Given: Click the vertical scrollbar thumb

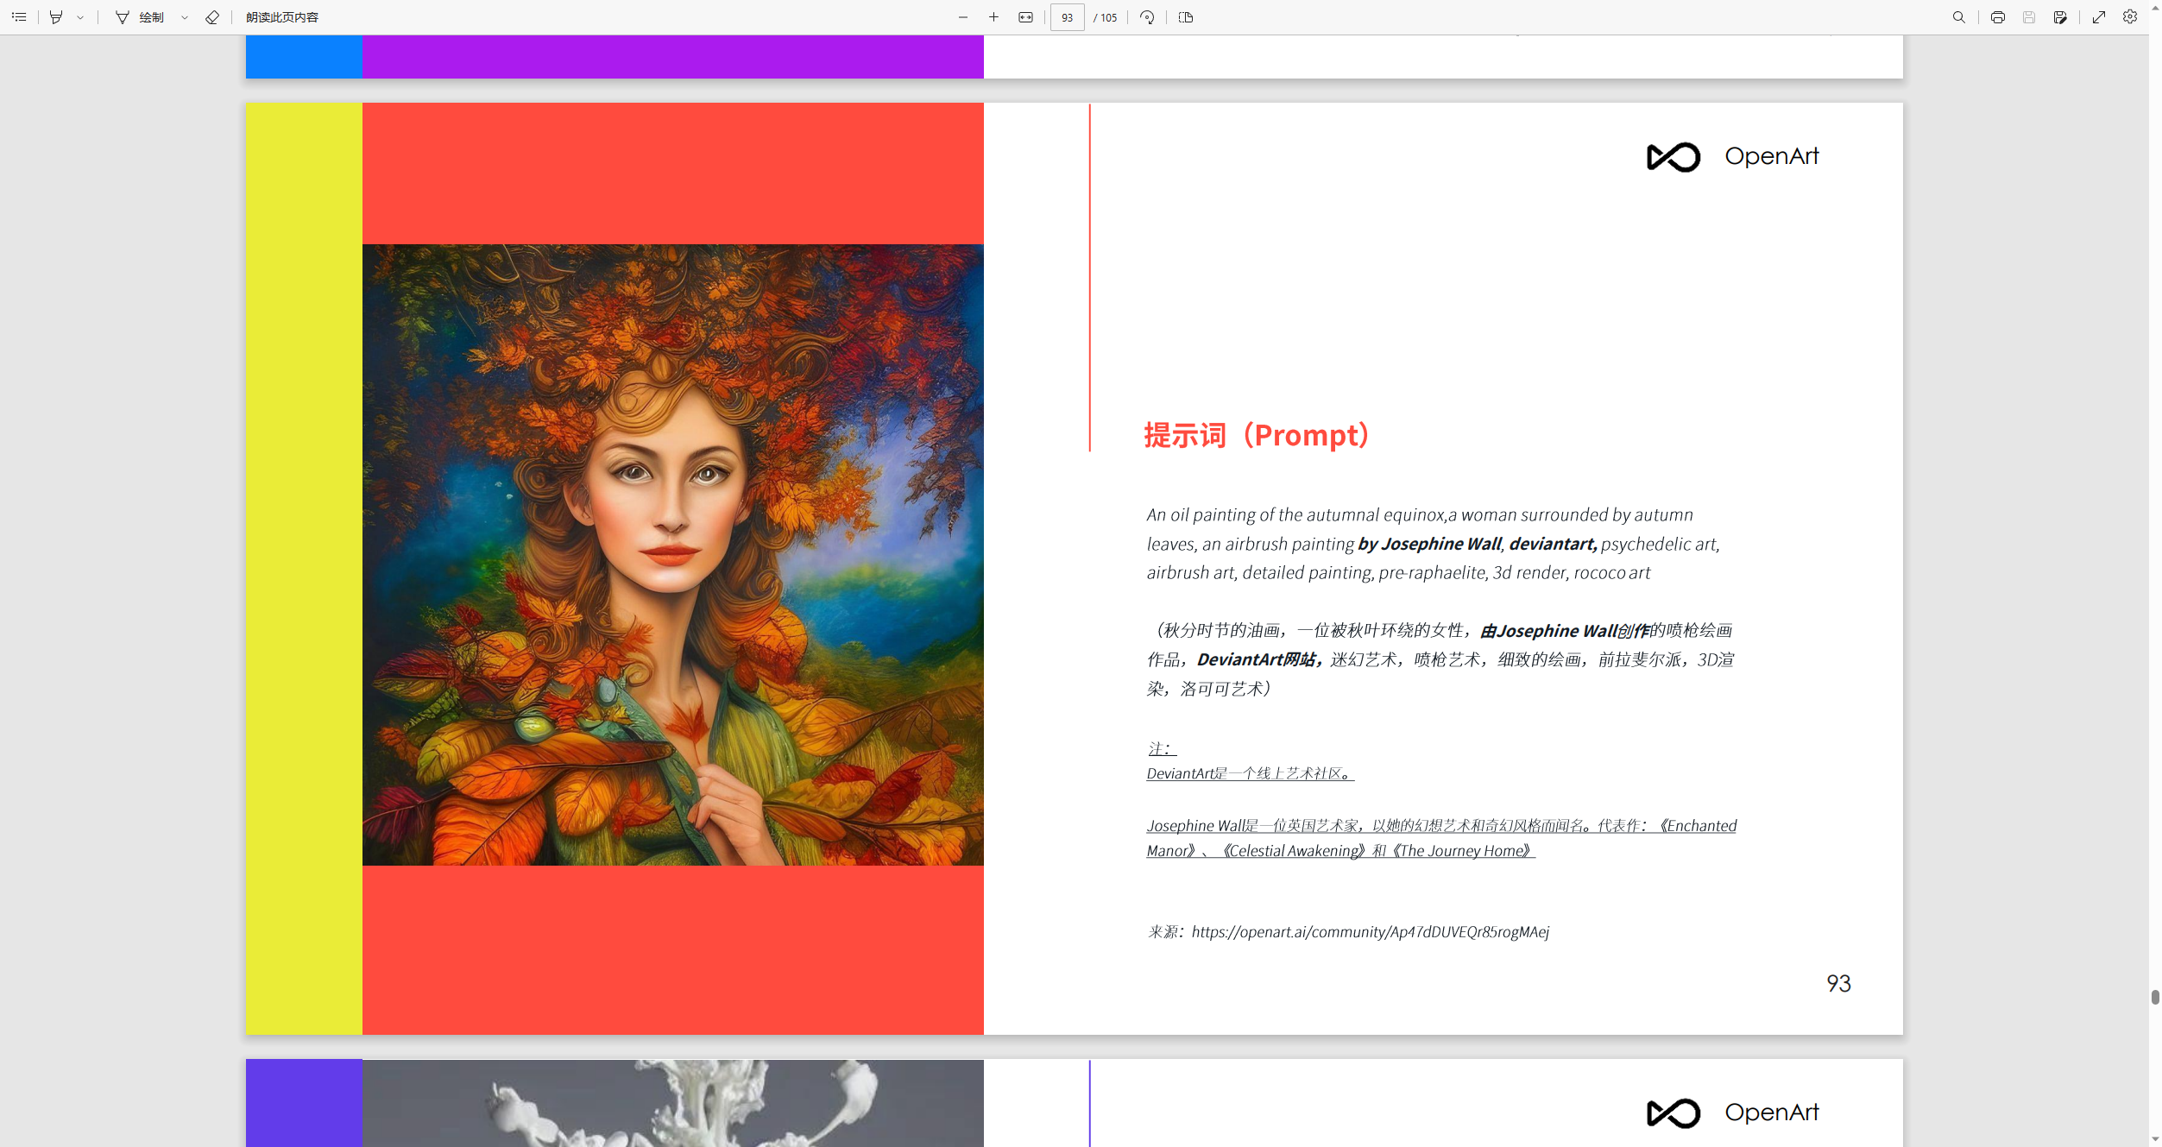Looking at the screenshot, I should coord(2154,997).
